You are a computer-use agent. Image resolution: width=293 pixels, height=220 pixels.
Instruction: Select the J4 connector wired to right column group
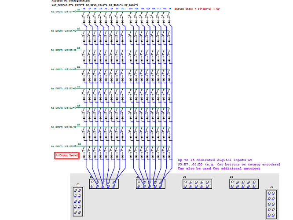150,184
